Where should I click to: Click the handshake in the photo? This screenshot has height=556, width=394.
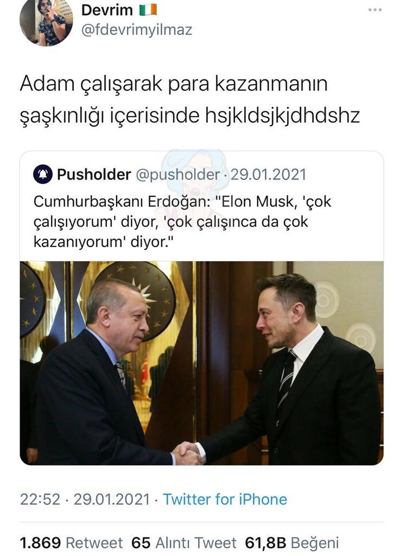[188, 453]
